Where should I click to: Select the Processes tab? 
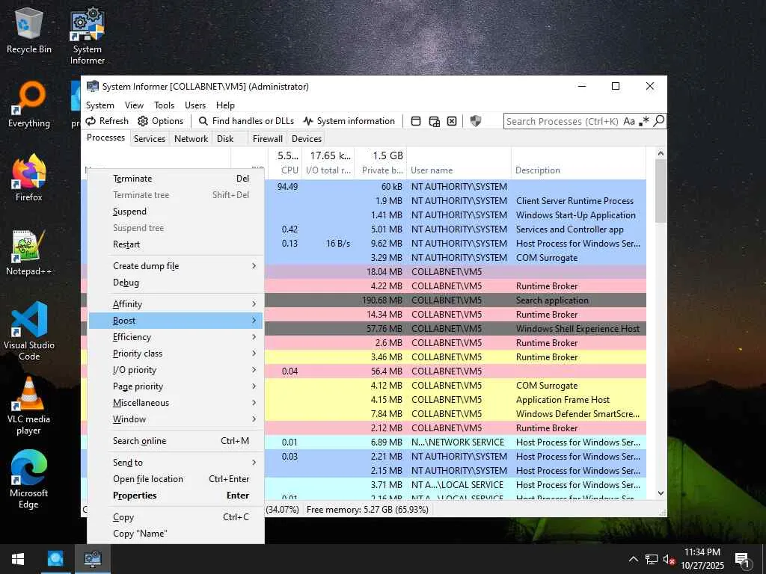pos(105,138)
